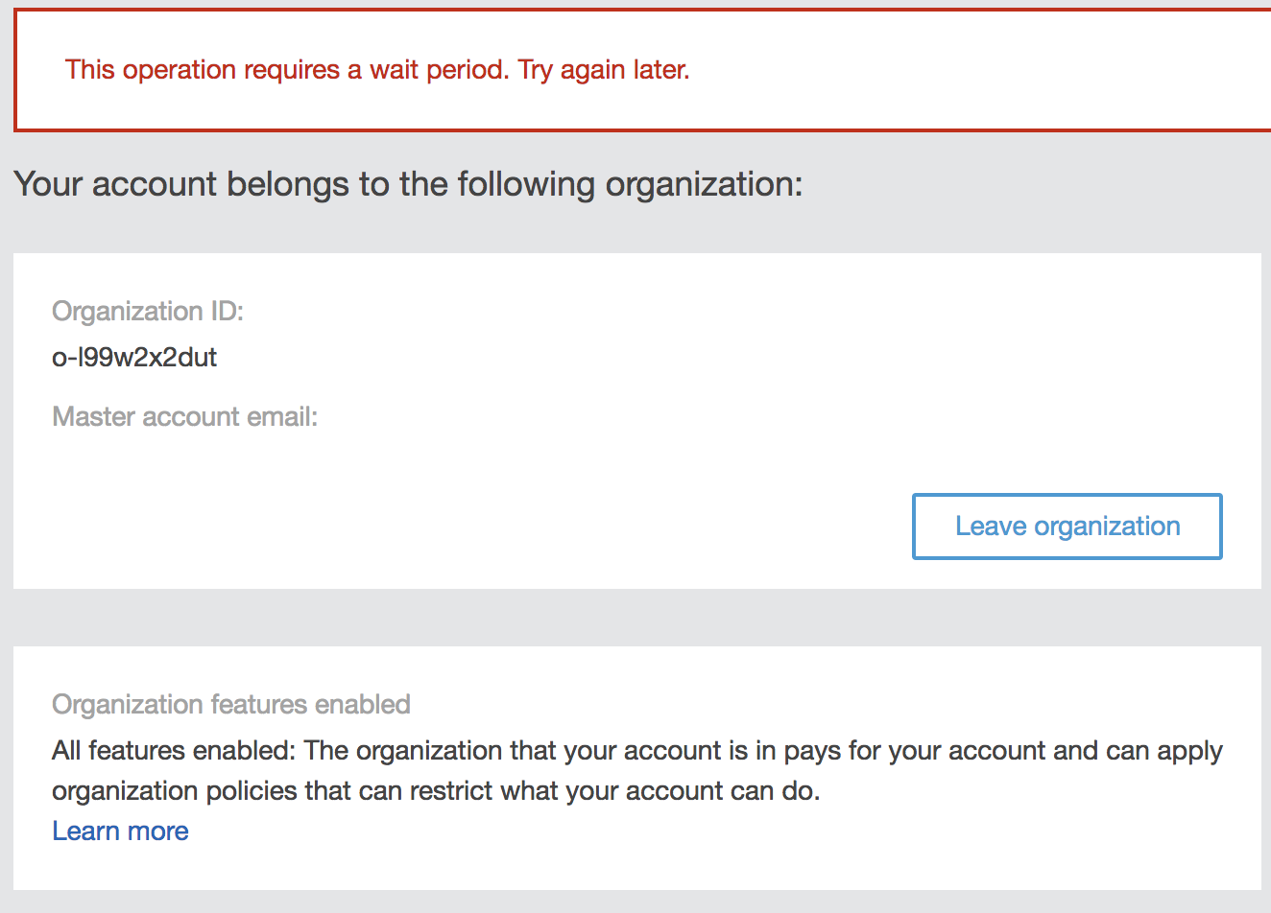Click the red wait period error message
Viewport: 1271px width, 913px height.
point(376,70)
